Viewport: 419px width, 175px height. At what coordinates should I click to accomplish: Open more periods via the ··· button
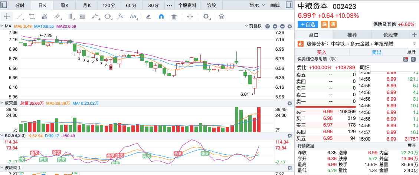(x=169, y=5)
